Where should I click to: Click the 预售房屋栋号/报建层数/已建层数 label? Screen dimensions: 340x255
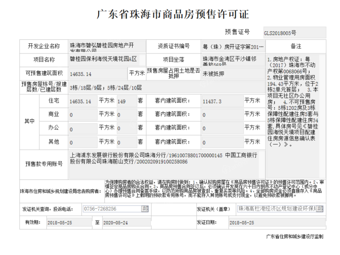coord(44,87)
